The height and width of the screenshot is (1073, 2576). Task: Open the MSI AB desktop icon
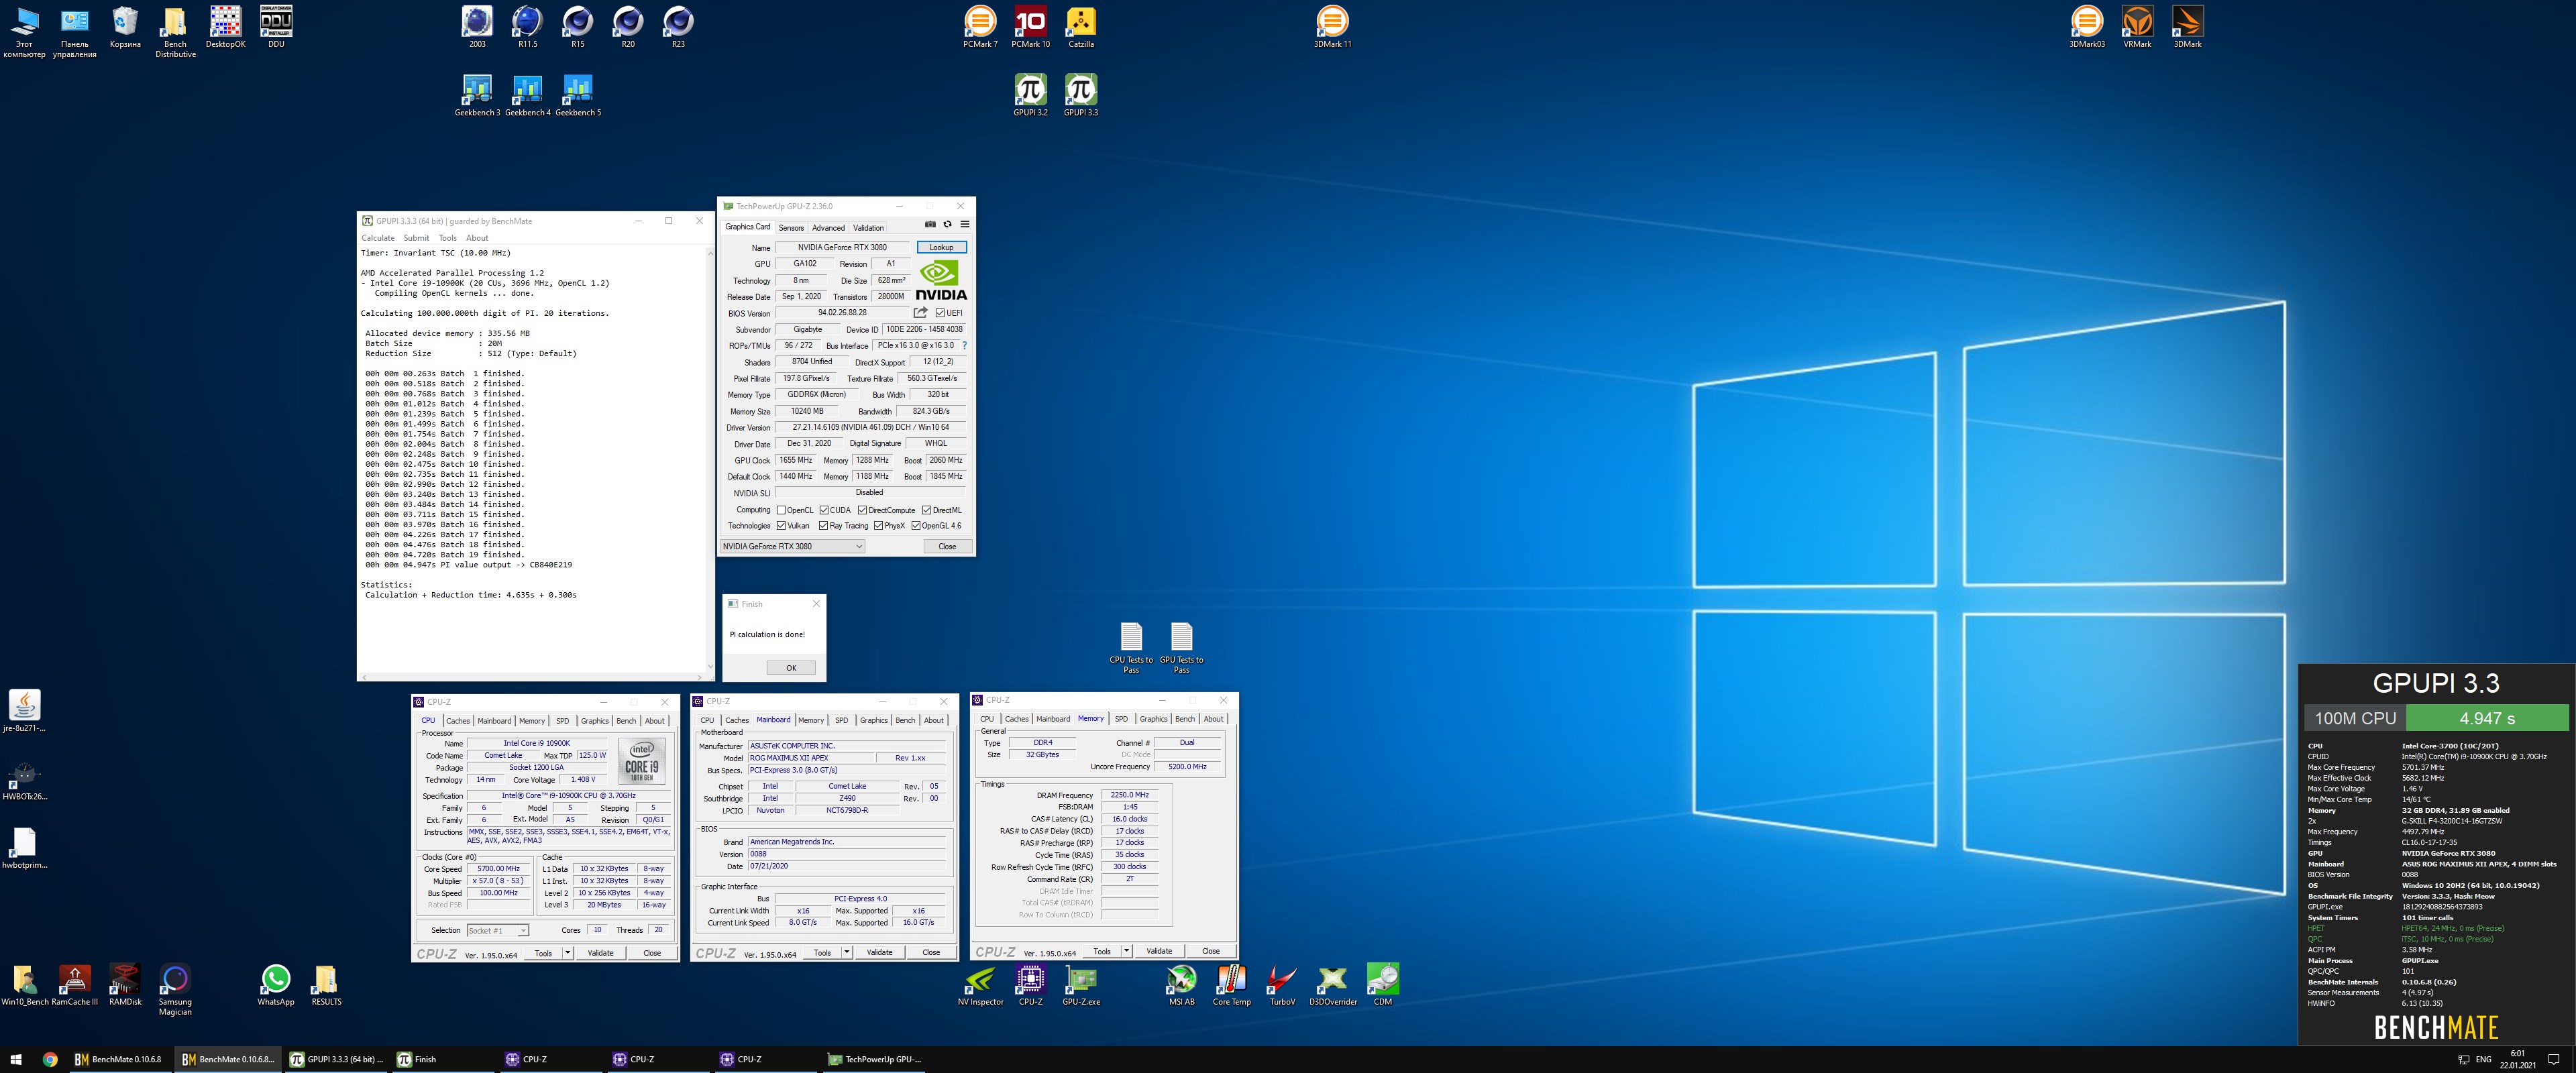[1181, 985]
